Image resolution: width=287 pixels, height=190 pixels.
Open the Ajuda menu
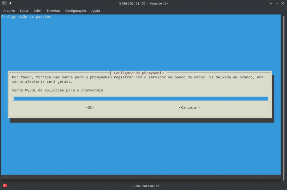click(96, 11)
